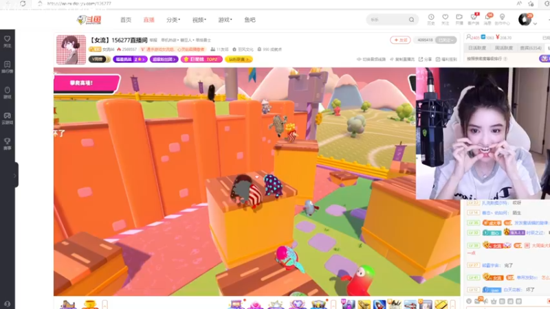Viewport: 550px width, 309px height.
Task: Click the chat crown icon
Action: click(x=494, y=301)
